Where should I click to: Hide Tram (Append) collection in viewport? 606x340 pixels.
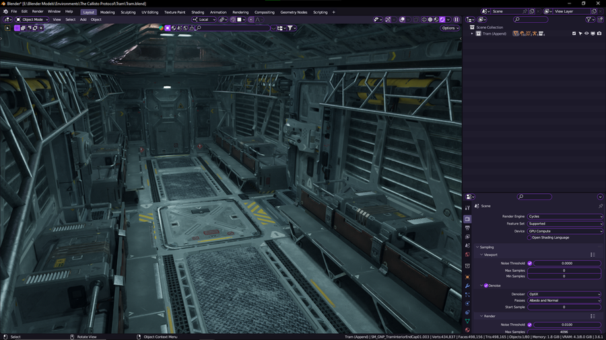[586, 34]
